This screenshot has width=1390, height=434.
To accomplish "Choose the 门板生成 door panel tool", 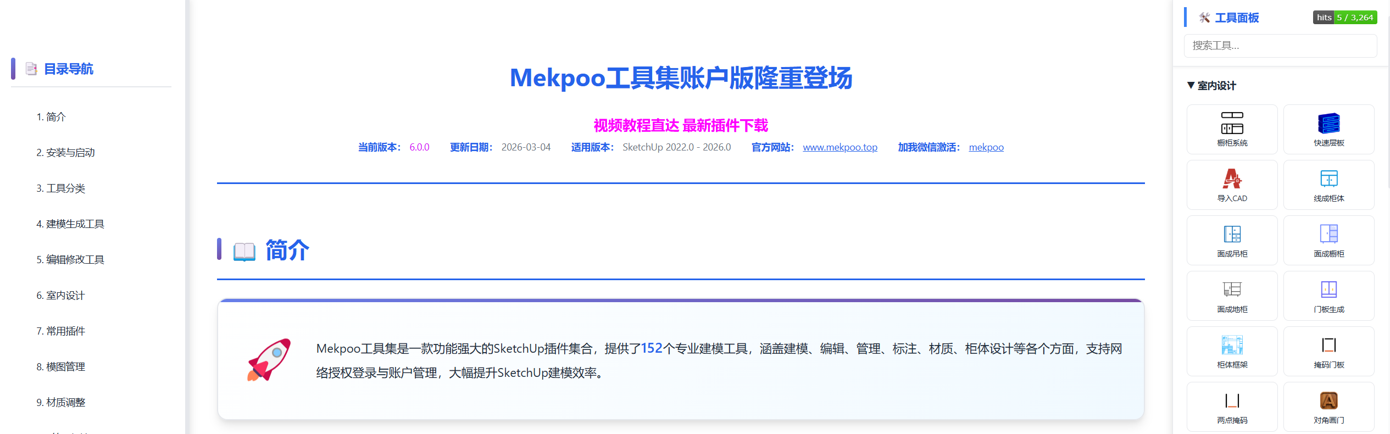I will pyautogui.click(x=1328, y=295).
